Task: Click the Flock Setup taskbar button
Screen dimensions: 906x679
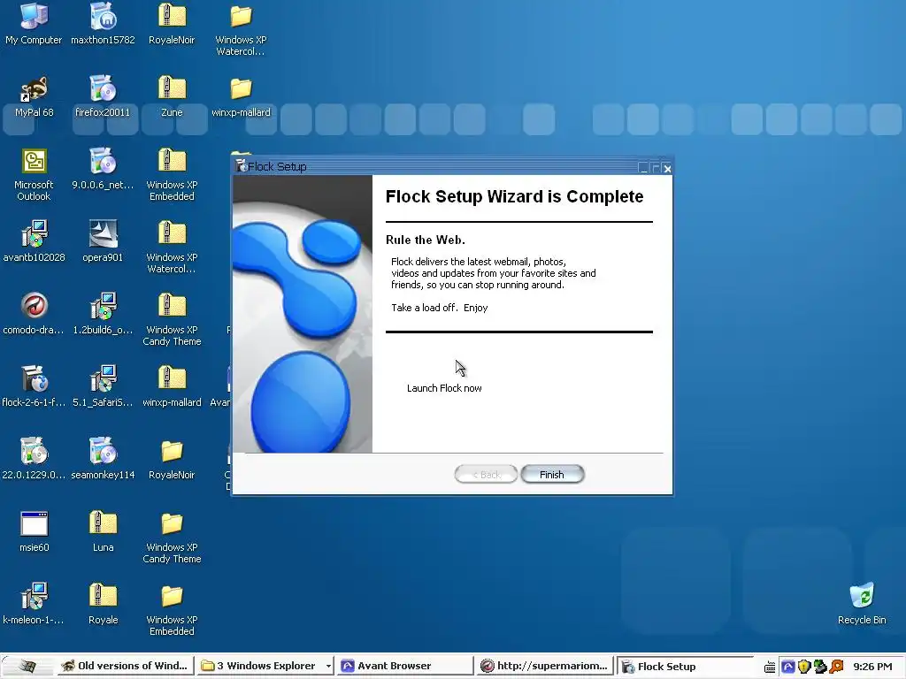Action: 686,667
